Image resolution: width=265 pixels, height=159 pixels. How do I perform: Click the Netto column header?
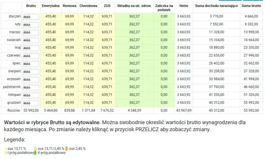[x=184, y=6]
